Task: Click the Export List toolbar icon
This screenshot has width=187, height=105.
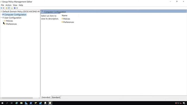Action: [x=12, y=8]
